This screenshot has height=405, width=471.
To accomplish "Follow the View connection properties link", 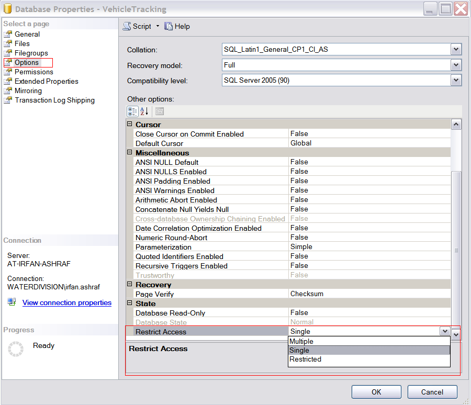I will point(66,302).
